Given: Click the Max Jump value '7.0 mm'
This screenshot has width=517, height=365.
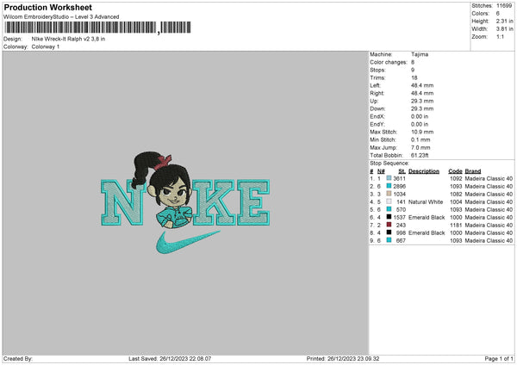Looking at the screenshot, I should [420, 147].
